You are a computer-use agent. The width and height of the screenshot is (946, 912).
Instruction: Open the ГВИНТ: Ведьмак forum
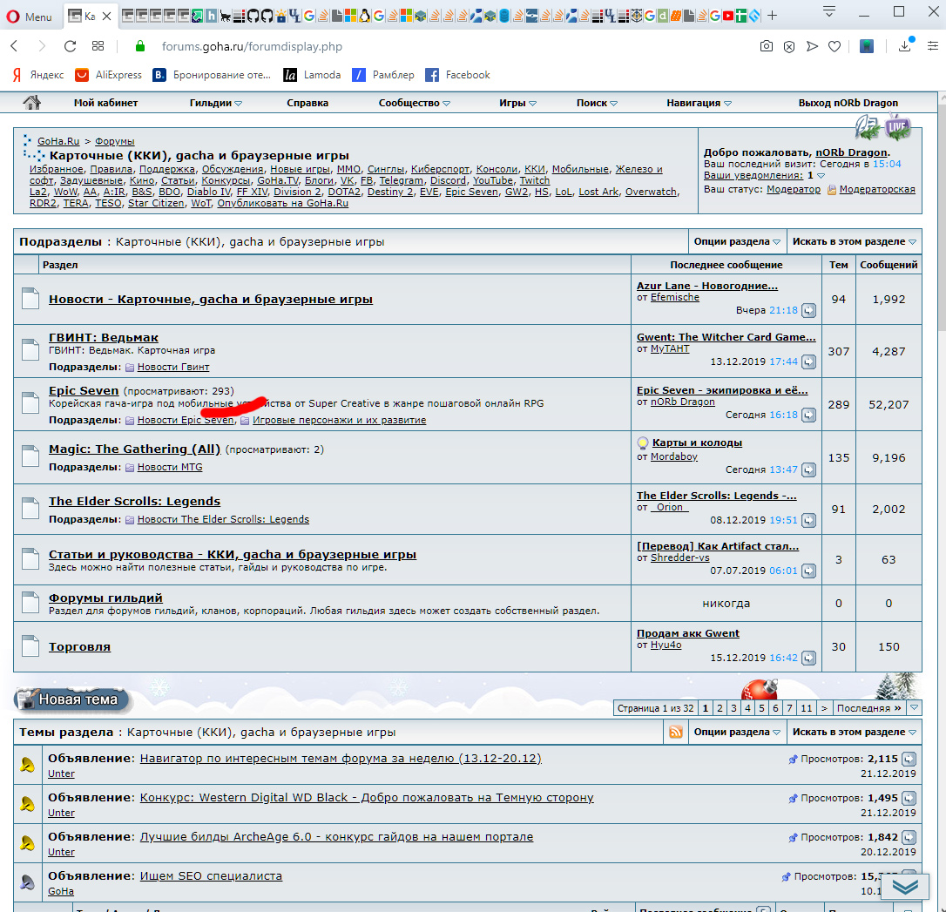tap(103, 338)
